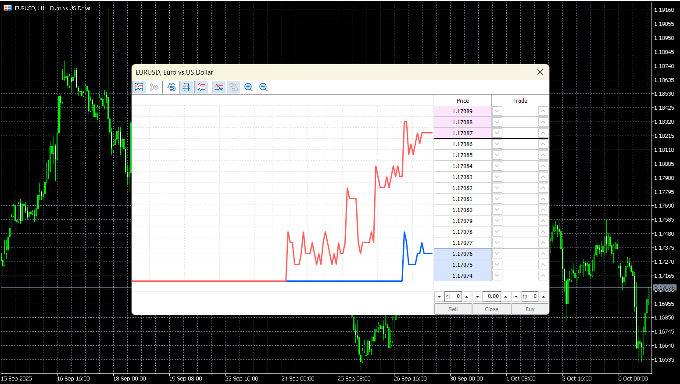Increase the sl value with up arrow

467,297
